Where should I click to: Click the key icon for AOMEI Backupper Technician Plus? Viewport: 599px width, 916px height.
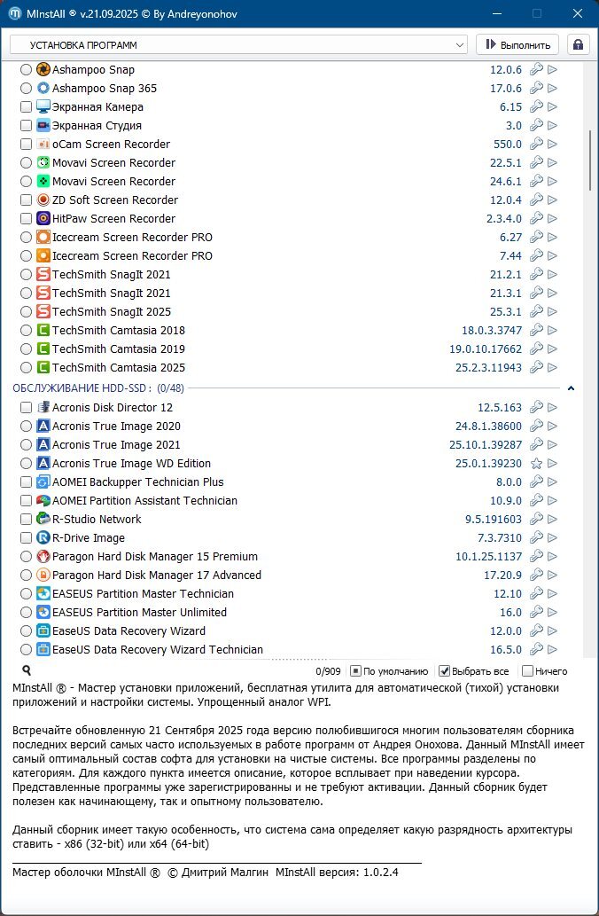(535, 482)
